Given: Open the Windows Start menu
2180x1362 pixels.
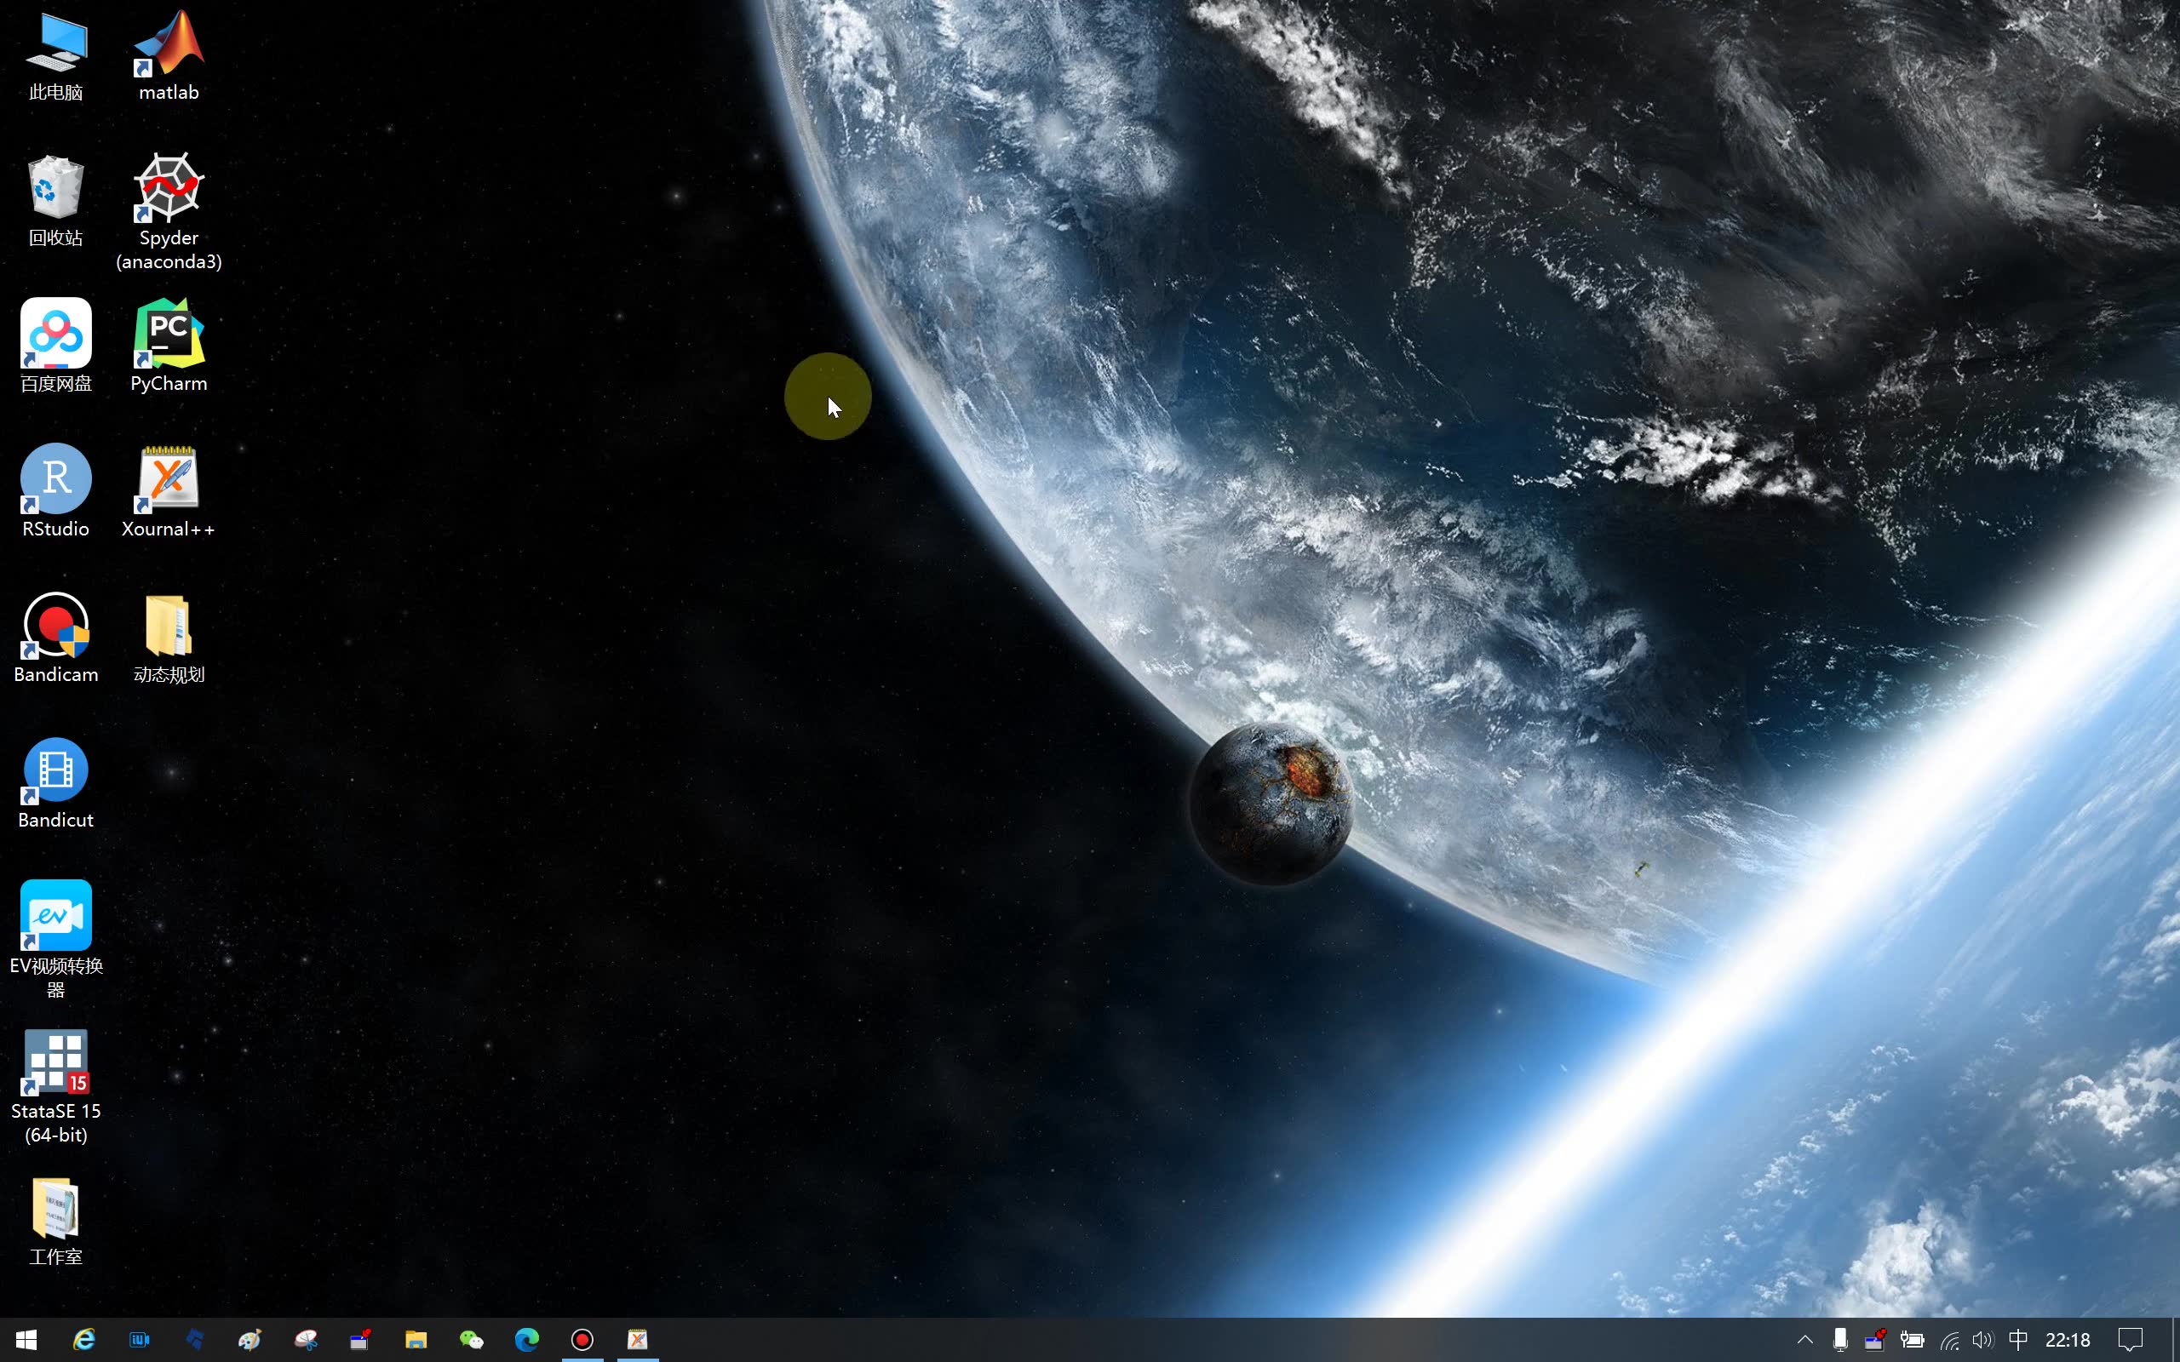Looking at the screenshot, I should 26,1340.
